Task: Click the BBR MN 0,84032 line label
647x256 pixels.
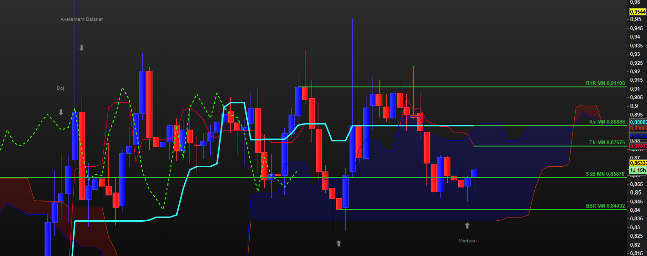Action: click(605, 206)
